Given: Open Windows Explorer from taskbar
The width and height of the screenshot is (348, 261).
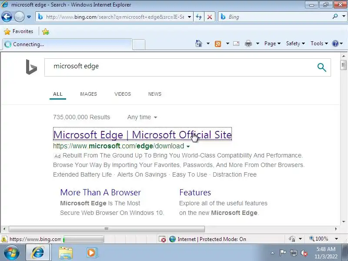Looking at the screenshot, I should point(66,253).
